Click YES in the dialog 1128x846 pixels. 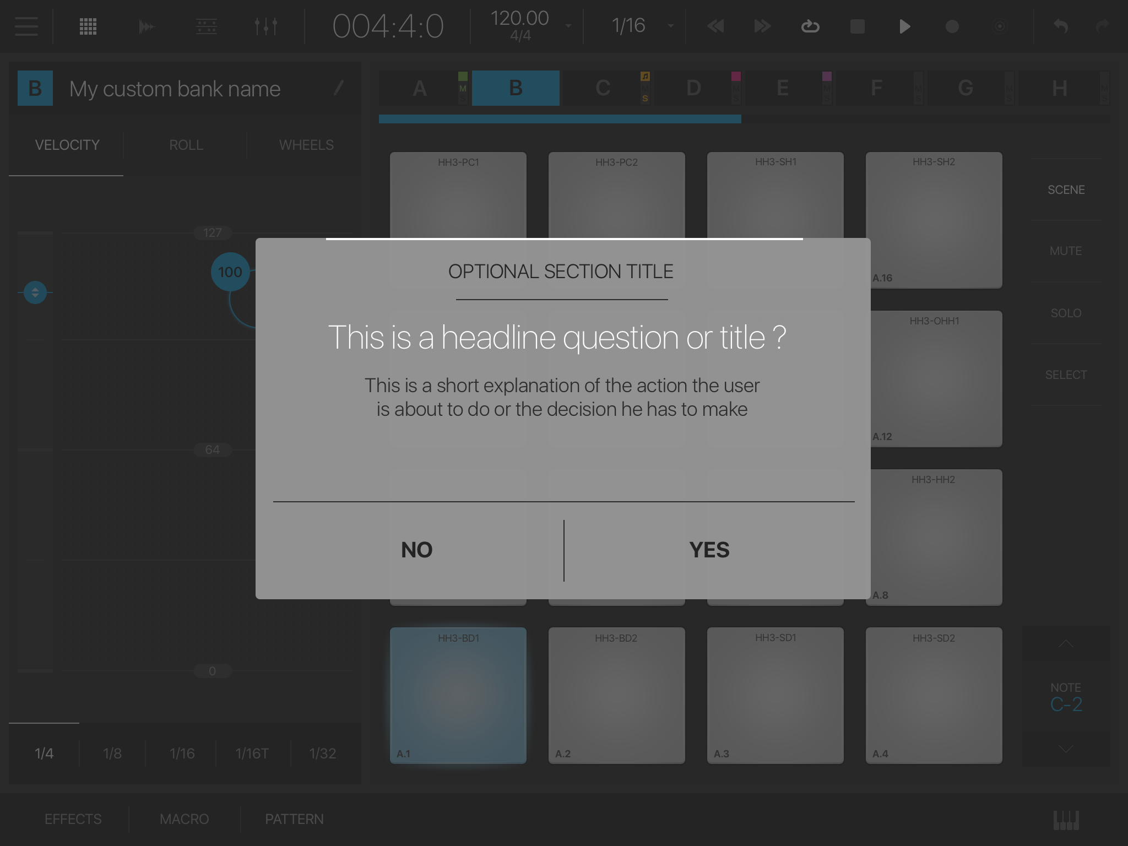coord(709,550)
